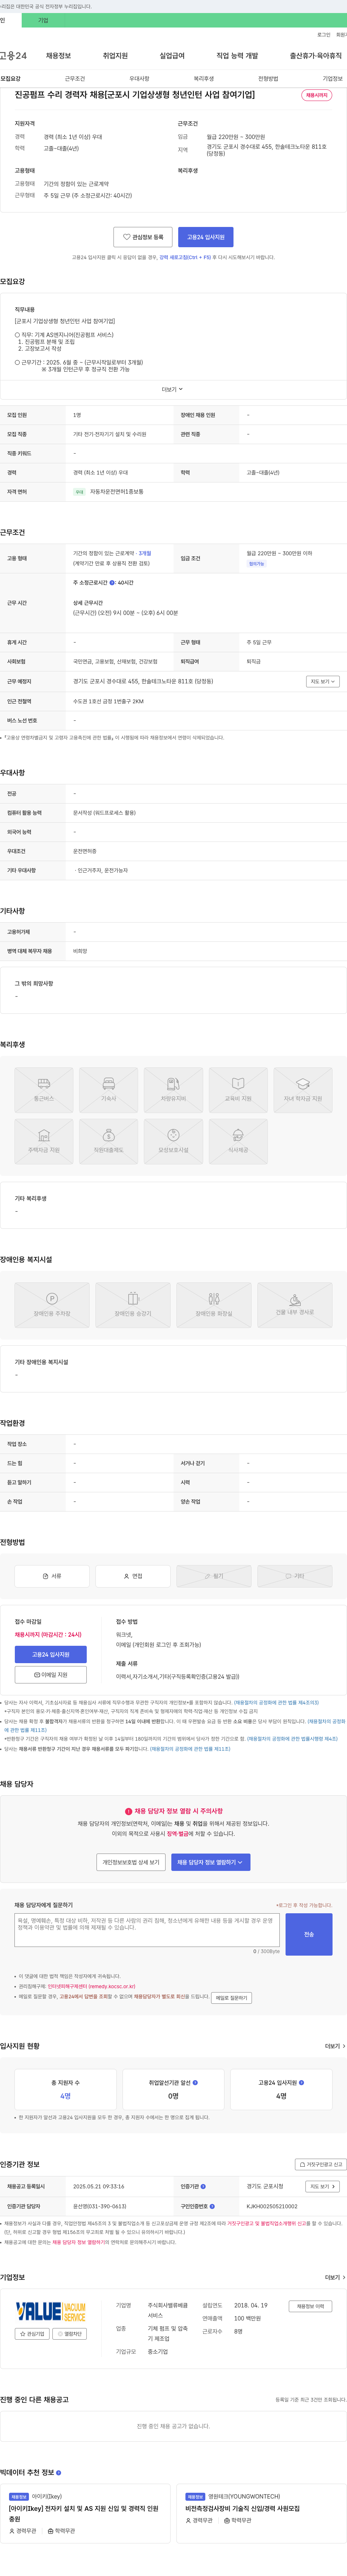The image size is (347, 2576).
Task: Open 더보기 next to 기업정보
Action: pos(335,2277)
